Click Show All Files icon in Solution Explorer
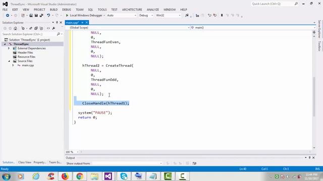This screenshot has height=181, width=323. (x=41, y=28)
